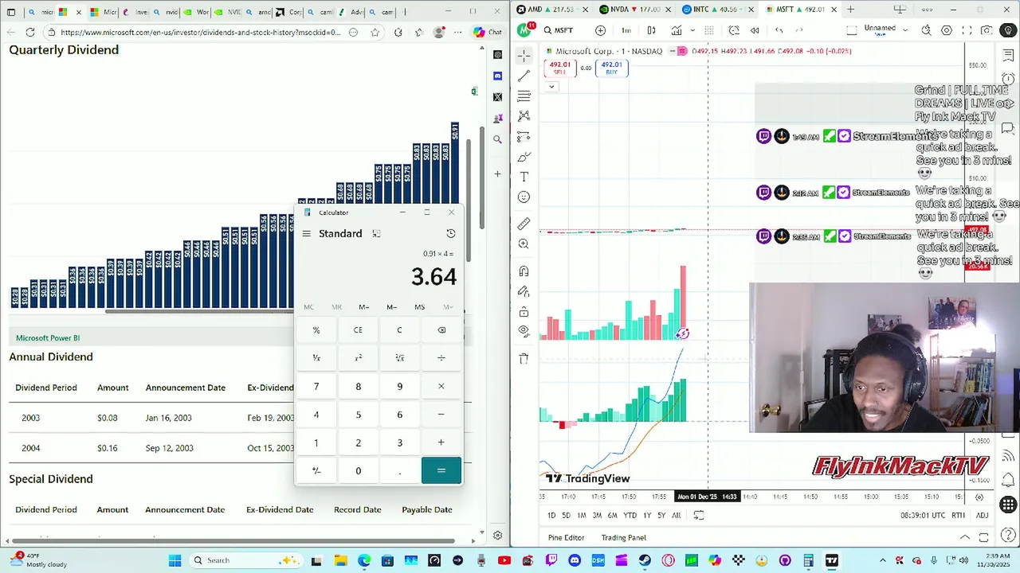Switch to the INTC TradingView tab
Viewport: 1020px width, 573px height.
[x=717, y=10]
